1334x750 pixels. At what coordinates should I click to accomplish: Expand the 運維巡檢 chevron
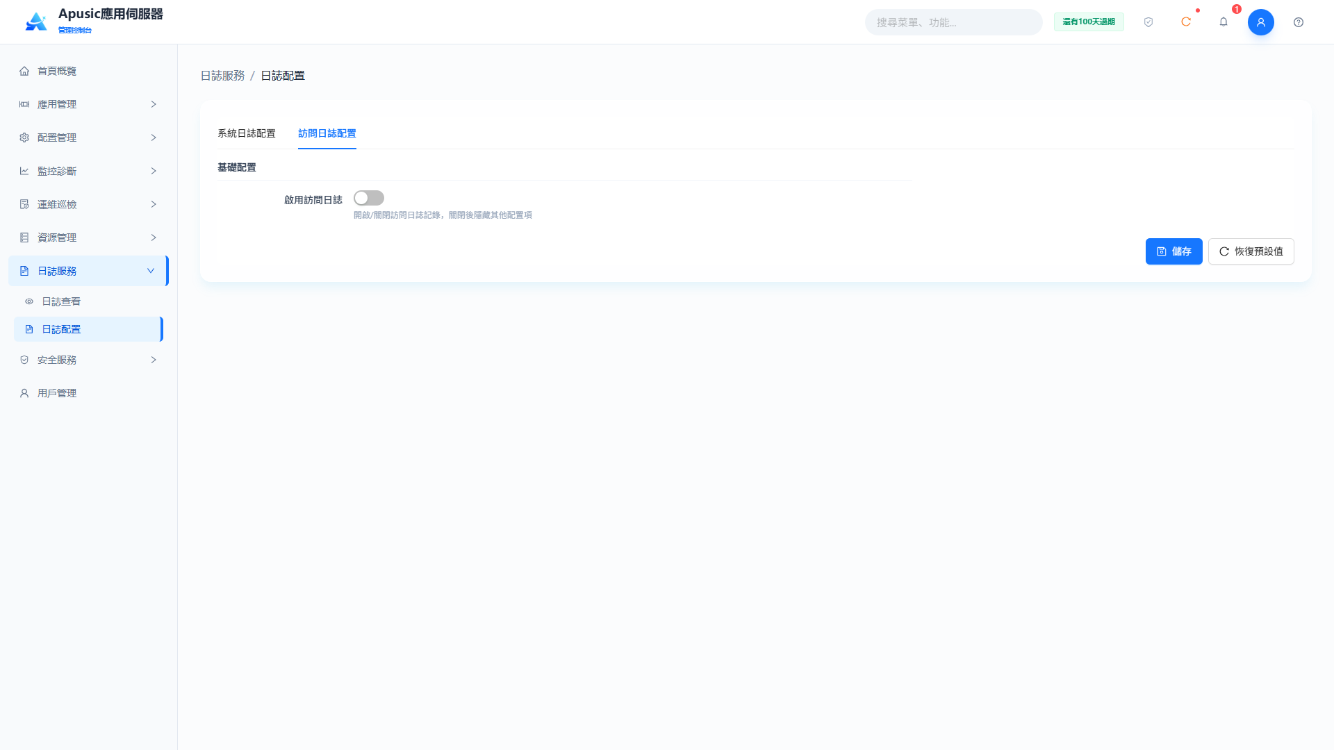[x=154, y=204]
